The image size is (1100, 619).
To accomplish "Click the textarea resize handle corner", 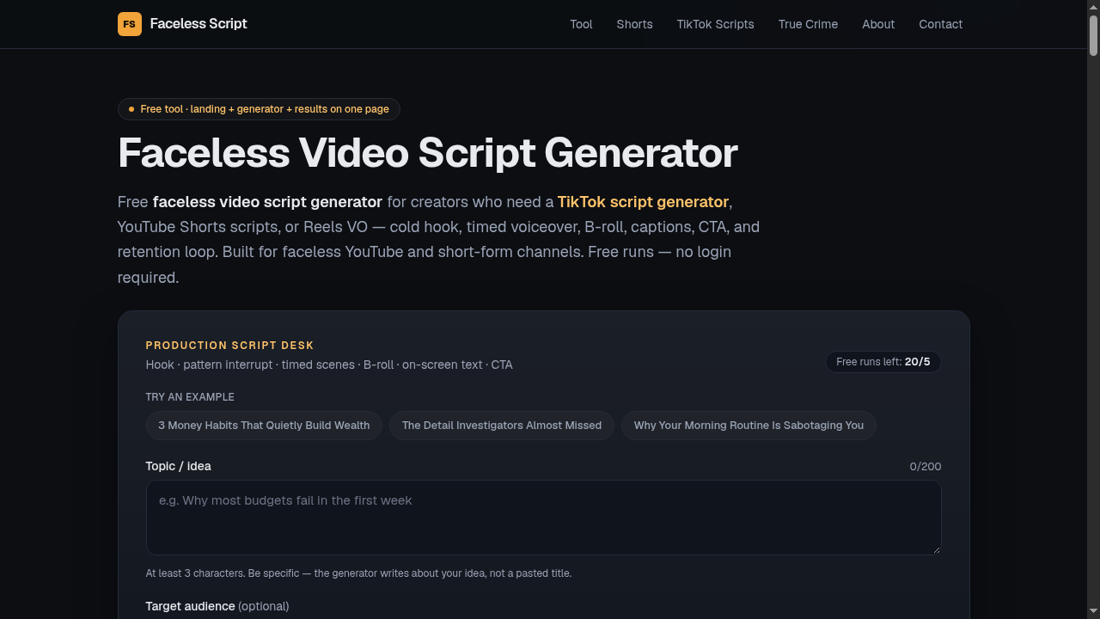I will click(936, 549).
